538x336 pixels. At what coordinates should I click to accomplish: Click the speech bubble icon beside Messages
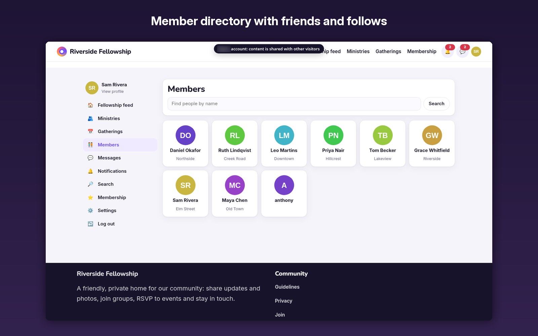point(90,158)
